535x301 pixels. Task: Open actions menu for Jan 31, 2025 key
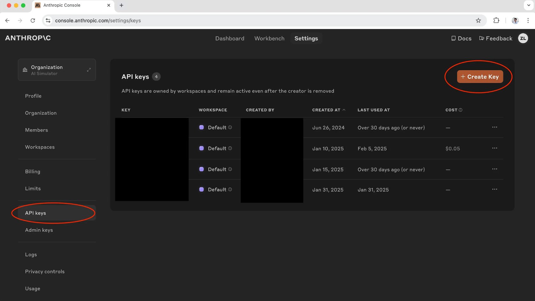point(494,189)
